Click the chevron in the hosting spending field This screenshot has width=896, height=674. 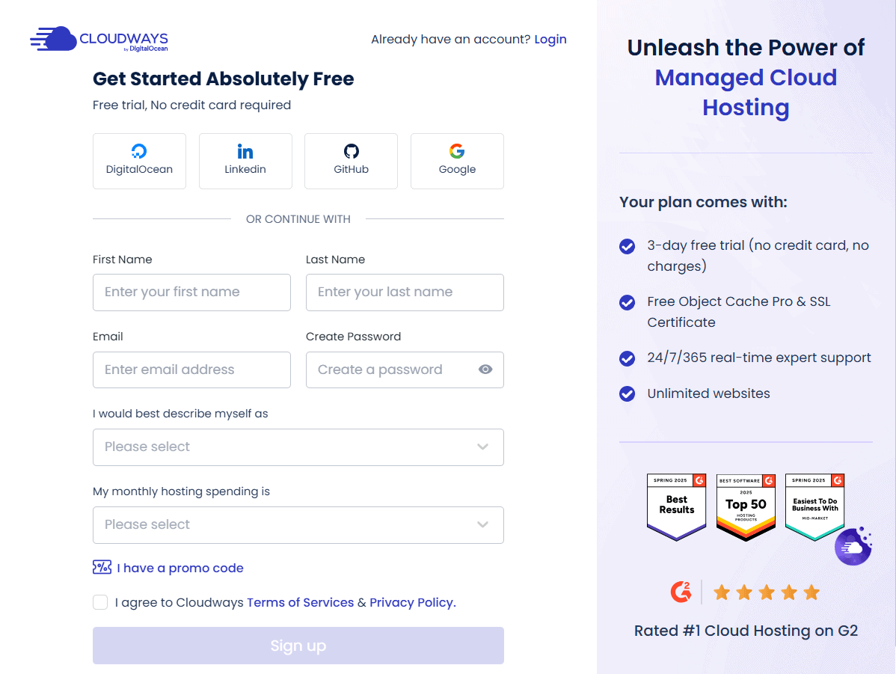coord(483,525)
